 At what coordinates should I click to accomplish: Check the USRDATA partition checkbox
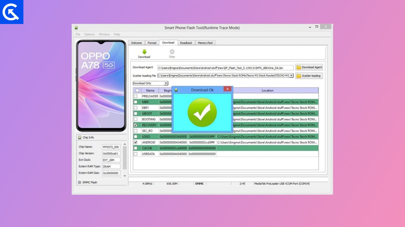pyautogui.click(x=136, y=154)
